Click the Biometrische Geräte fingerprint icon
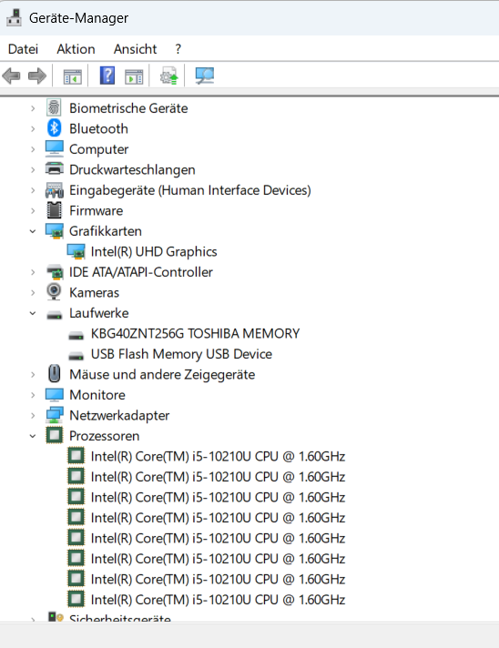Viewport: 499px width, 648px height. (x=54, y=108)
